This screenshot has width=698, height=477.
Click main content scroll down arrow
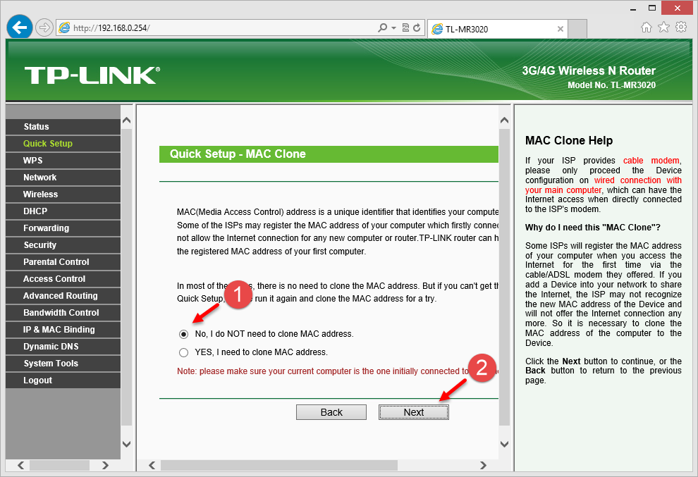point(504,444)
